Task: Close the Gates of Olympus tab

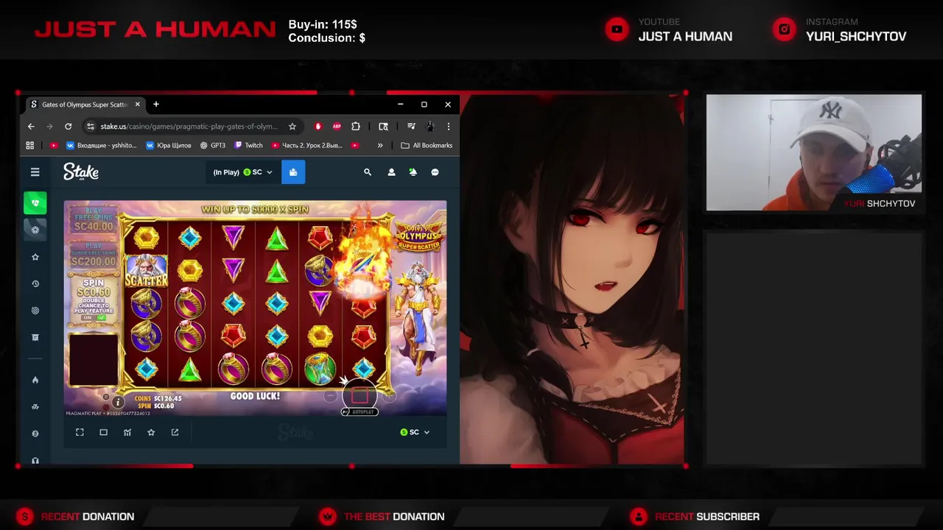Action: [137, 105]
